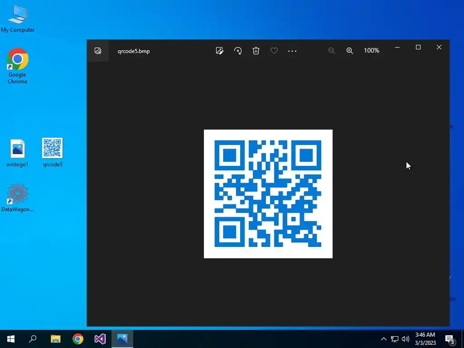The height and width of the screenshot is (348, 464).
Task: Click the taskbar search magnifier
Action: pos(33,339)
